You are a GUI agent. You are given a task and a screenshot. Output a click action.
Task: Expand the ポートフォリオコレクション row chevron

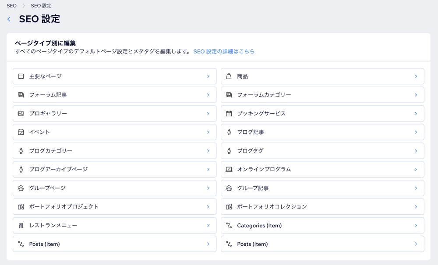point(416,207)
